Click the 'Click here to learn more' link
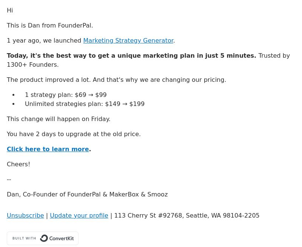The height and width of the screenshot is (247, 302). (x=48, y=149)
